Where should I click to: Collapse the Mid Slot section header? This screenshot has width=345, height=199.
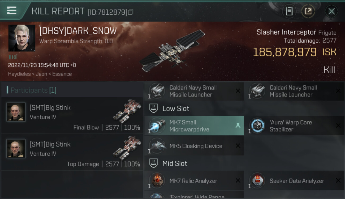(244, 163)
